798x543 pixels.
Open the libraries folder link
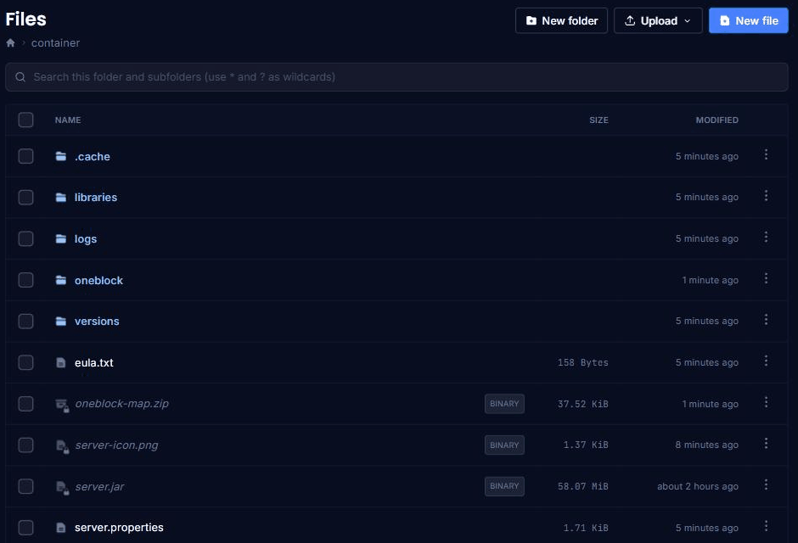pyautogui.click(x=96, y=198)
